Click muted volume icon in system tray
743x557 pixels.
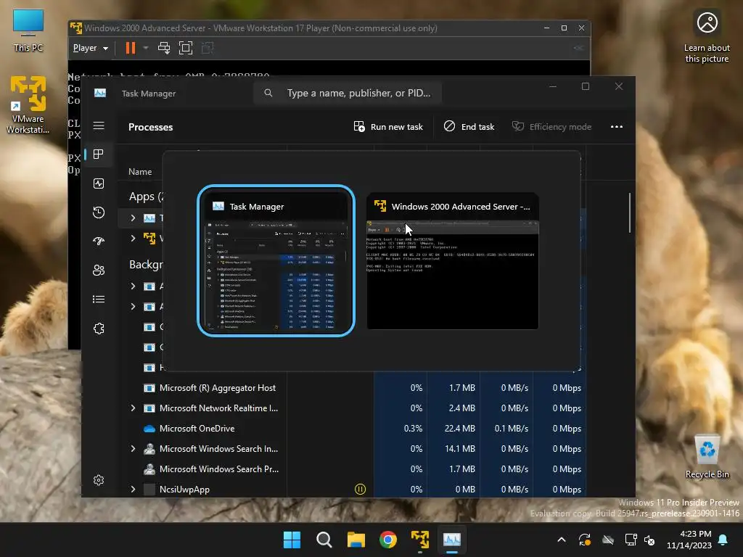(x=649, y=540)
